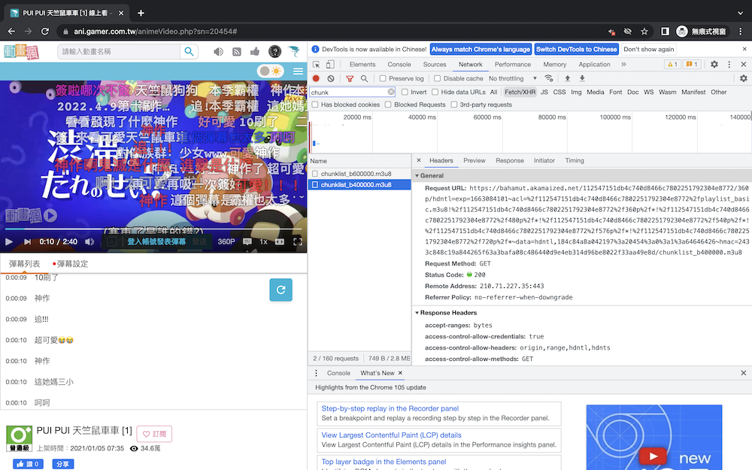The width and height of the screenshot is (752, 470).
Task: Open the Preview tab
Action: [475, 161]
